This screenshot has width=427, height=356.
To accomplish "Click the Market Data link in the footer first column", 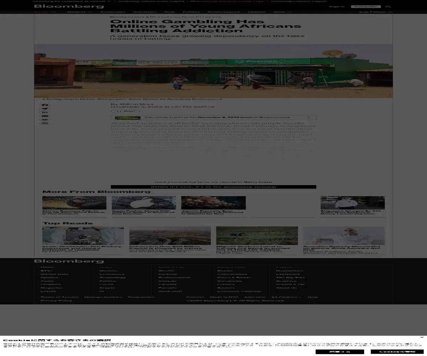I will pos(54,274).
